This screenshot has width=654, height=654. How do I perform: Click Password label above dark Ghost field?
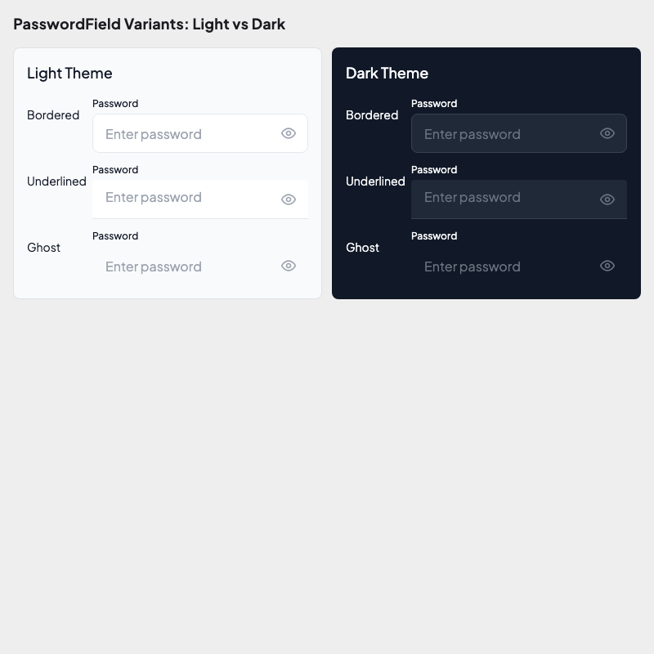coord(434,236)
